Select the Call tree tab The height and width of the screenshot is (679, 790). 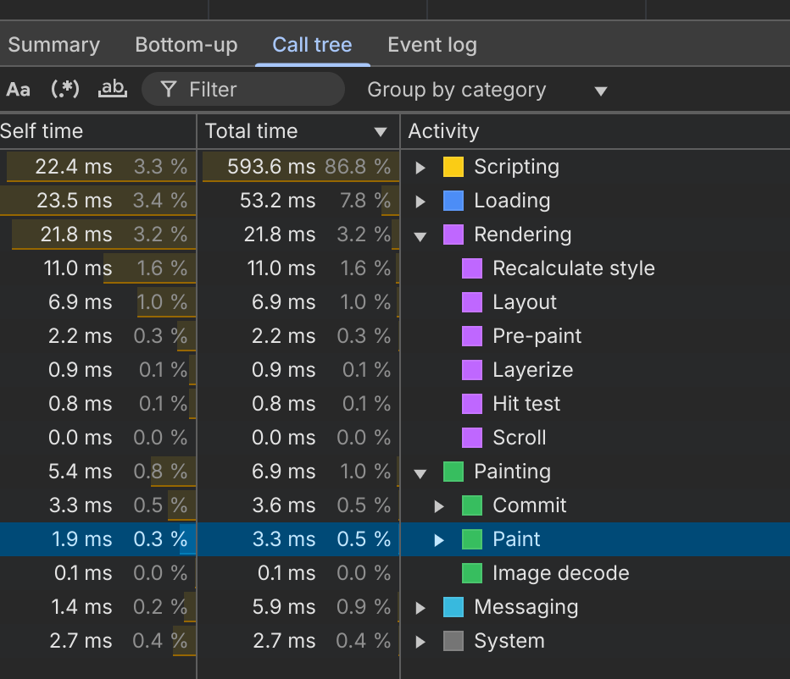click(x=313, y=45)
